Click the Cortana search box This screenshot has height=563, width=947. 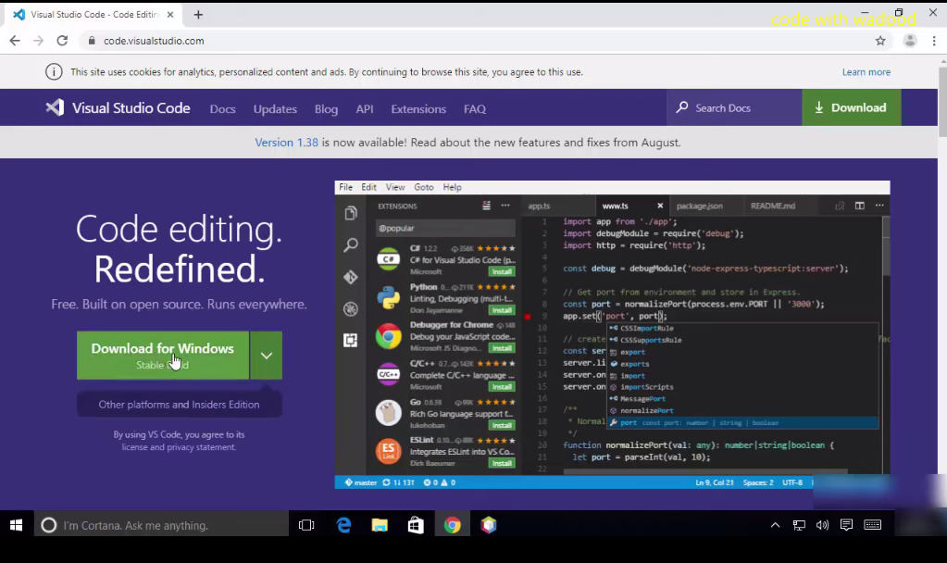click(x=161, y=526)
